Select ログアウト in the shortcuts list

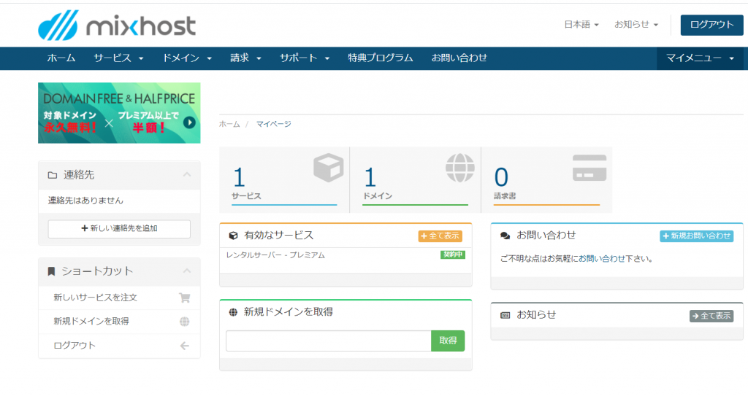tap(119, 346)
